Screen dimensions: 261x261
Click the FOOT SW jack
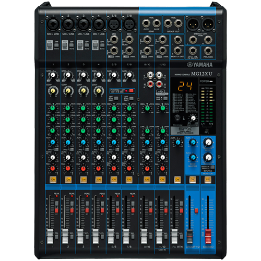[x=193, y=51]
